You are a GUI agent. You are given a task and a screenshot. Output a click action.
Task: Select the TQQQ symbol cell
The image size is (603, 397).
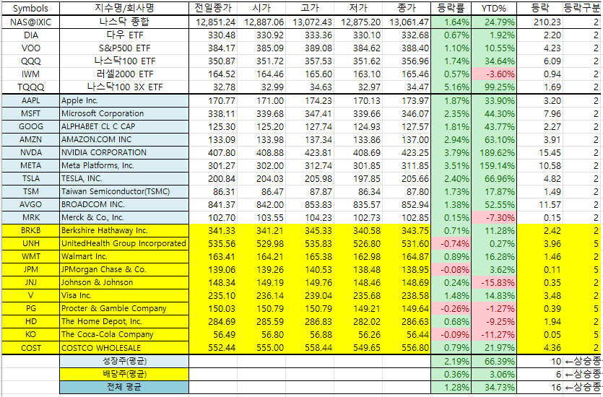pyautogui.click(x=31, y=87)
